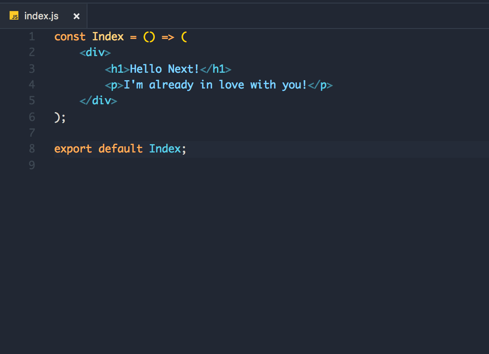
Task: Click the Hello Next! heading text
Action: (x=164, y=69)
